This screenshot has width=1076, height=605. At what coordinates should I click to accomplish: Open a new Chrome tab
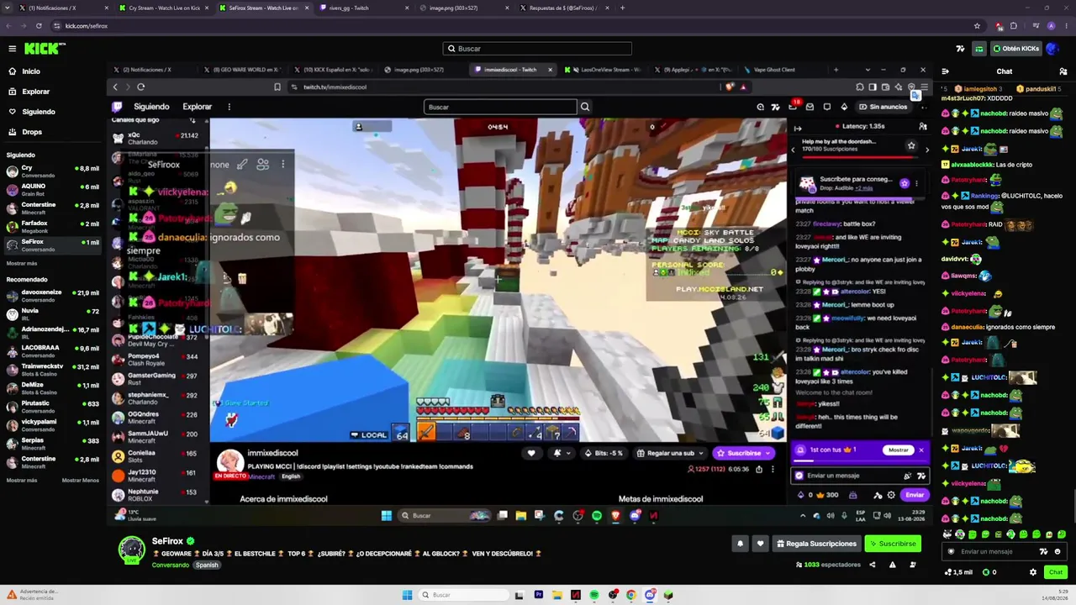click(x=622, y=8)
